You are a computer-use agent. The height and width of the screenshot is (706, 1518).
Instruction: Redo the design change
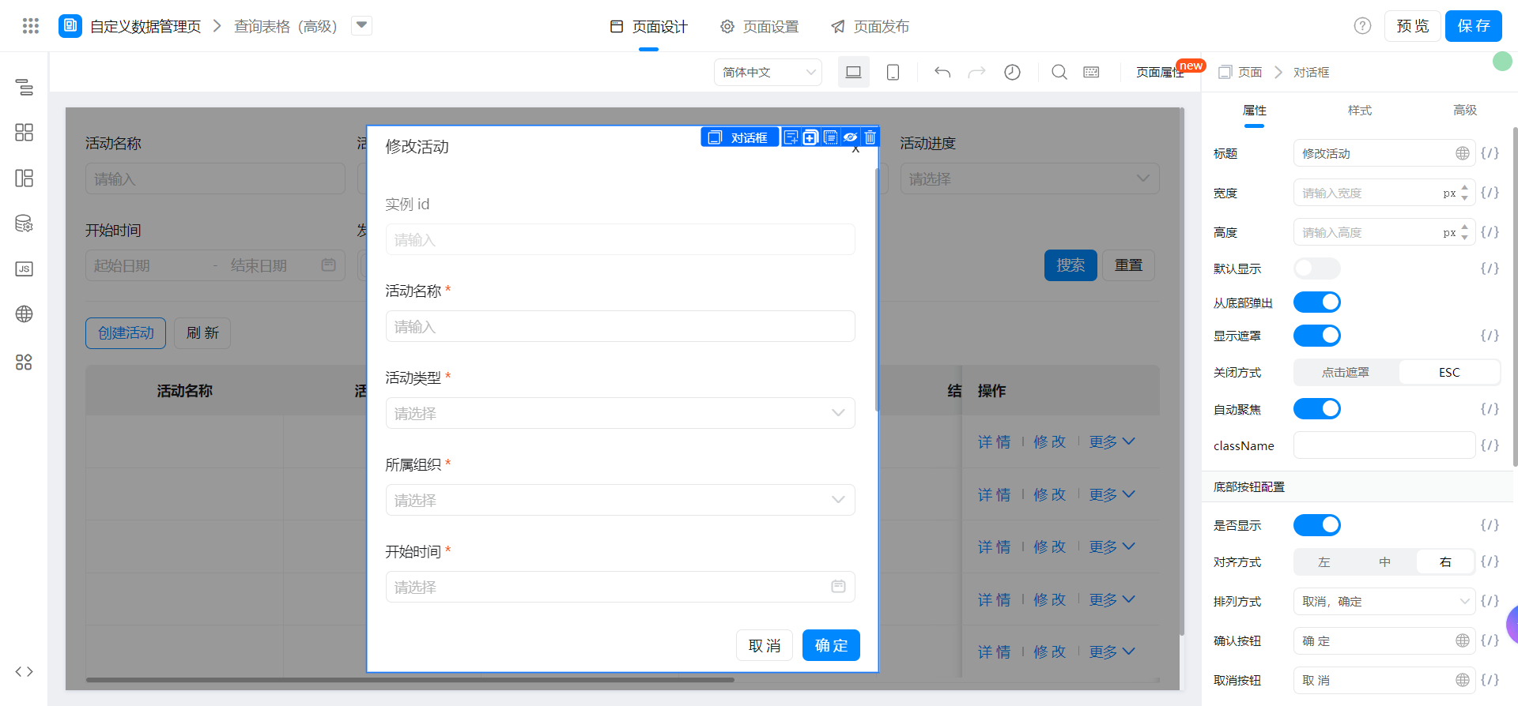[977, 72]
